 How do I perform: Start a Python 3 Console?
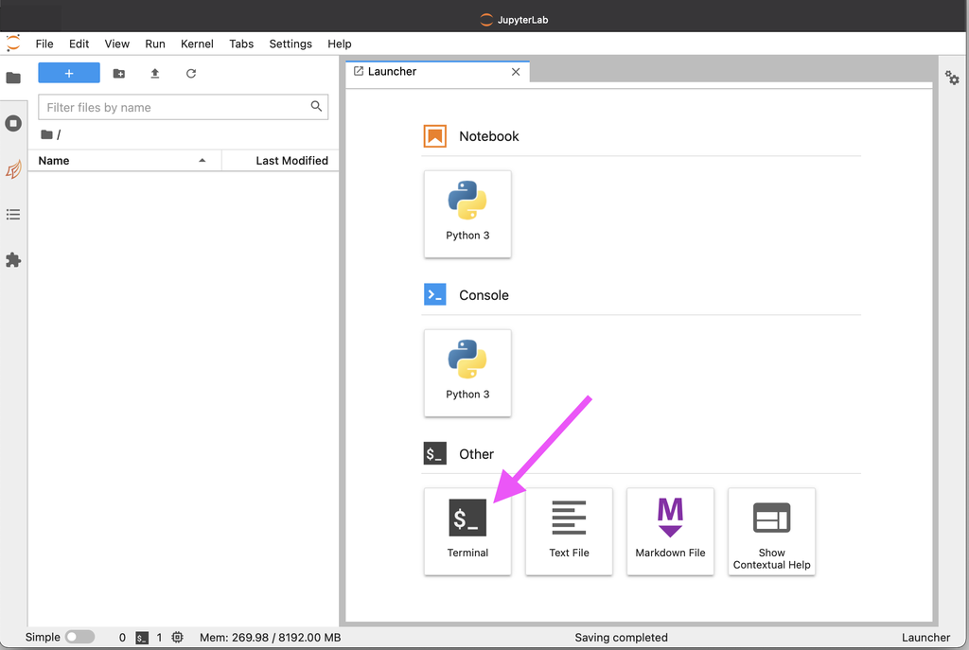click(x=467, y=373)
